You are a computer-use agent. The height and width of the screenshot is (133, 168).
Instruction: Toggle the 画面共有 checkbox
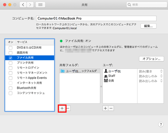tap(10, 53)
